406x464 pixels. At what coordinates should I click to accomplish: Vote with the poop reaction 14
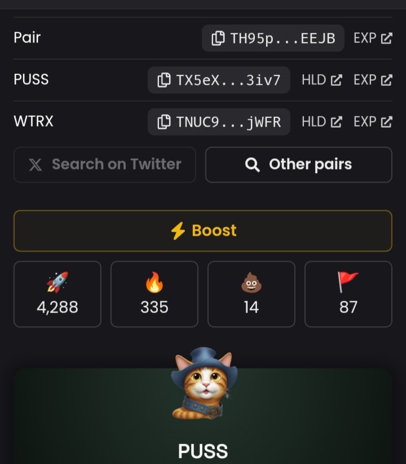point(251,294)
